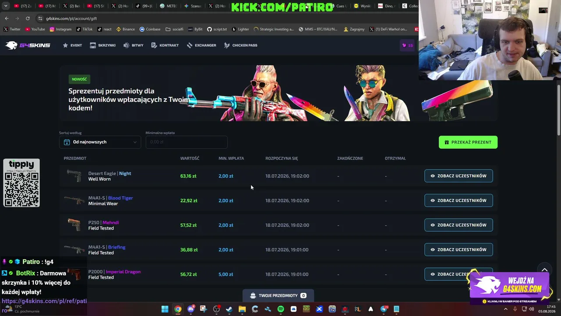Open the Coinbase bookmark
The width and height of the screenshot is (561, 316).
(x=150, y=29)
